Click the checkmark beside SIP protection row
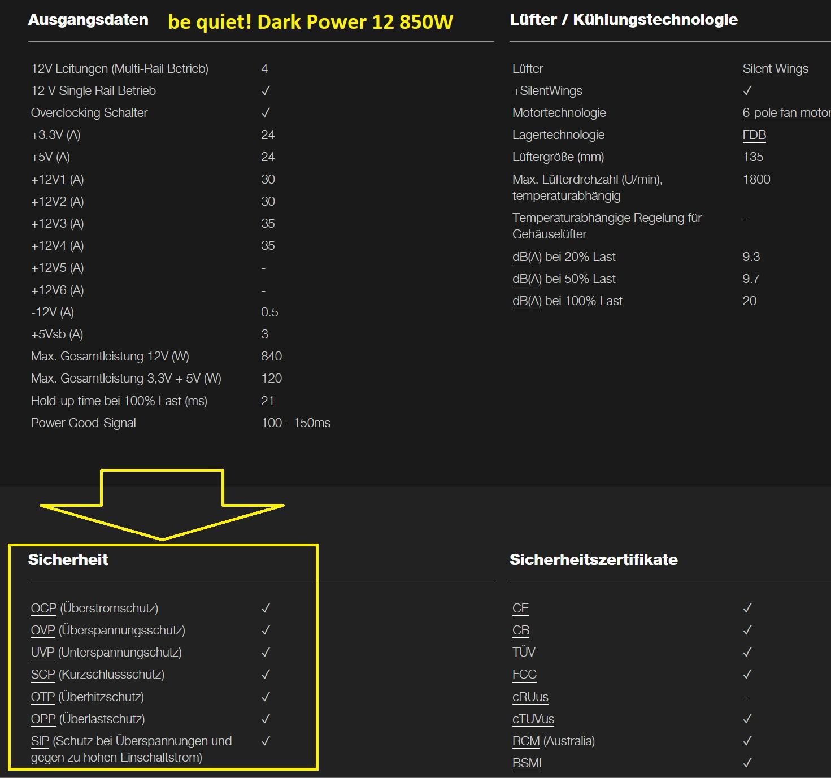 click(x=266, y=741)
